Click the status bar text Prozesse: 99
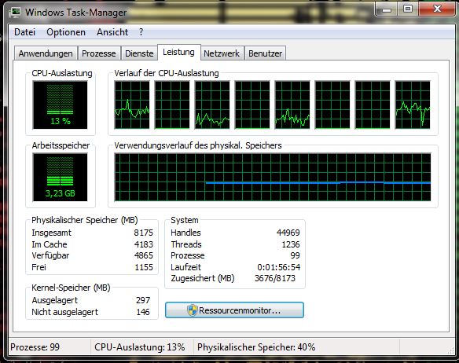 35,347
